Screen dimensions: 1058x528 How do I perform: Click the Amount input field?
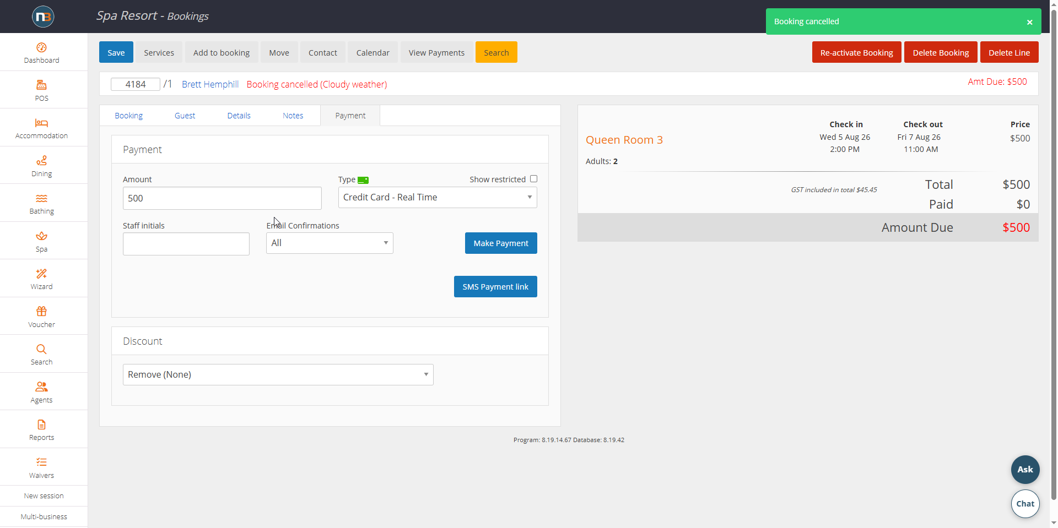pyautogui.click(x=222, y=198)
